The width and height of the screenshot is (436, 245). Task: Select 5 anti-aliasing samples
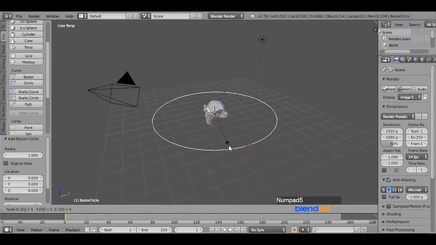(384, 190)
